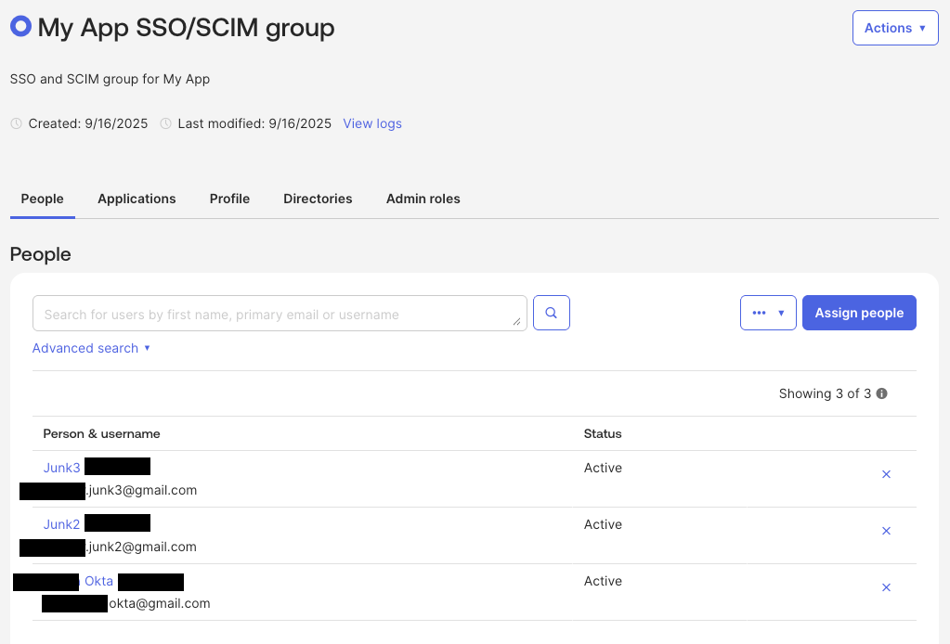
Task: Click the clock icon beside Created date
Action: [x=17, y=123]
